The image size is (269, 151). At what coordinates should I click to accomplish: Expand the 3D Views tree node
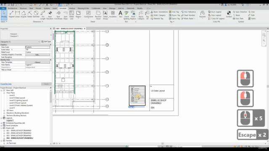pos(4,110)
